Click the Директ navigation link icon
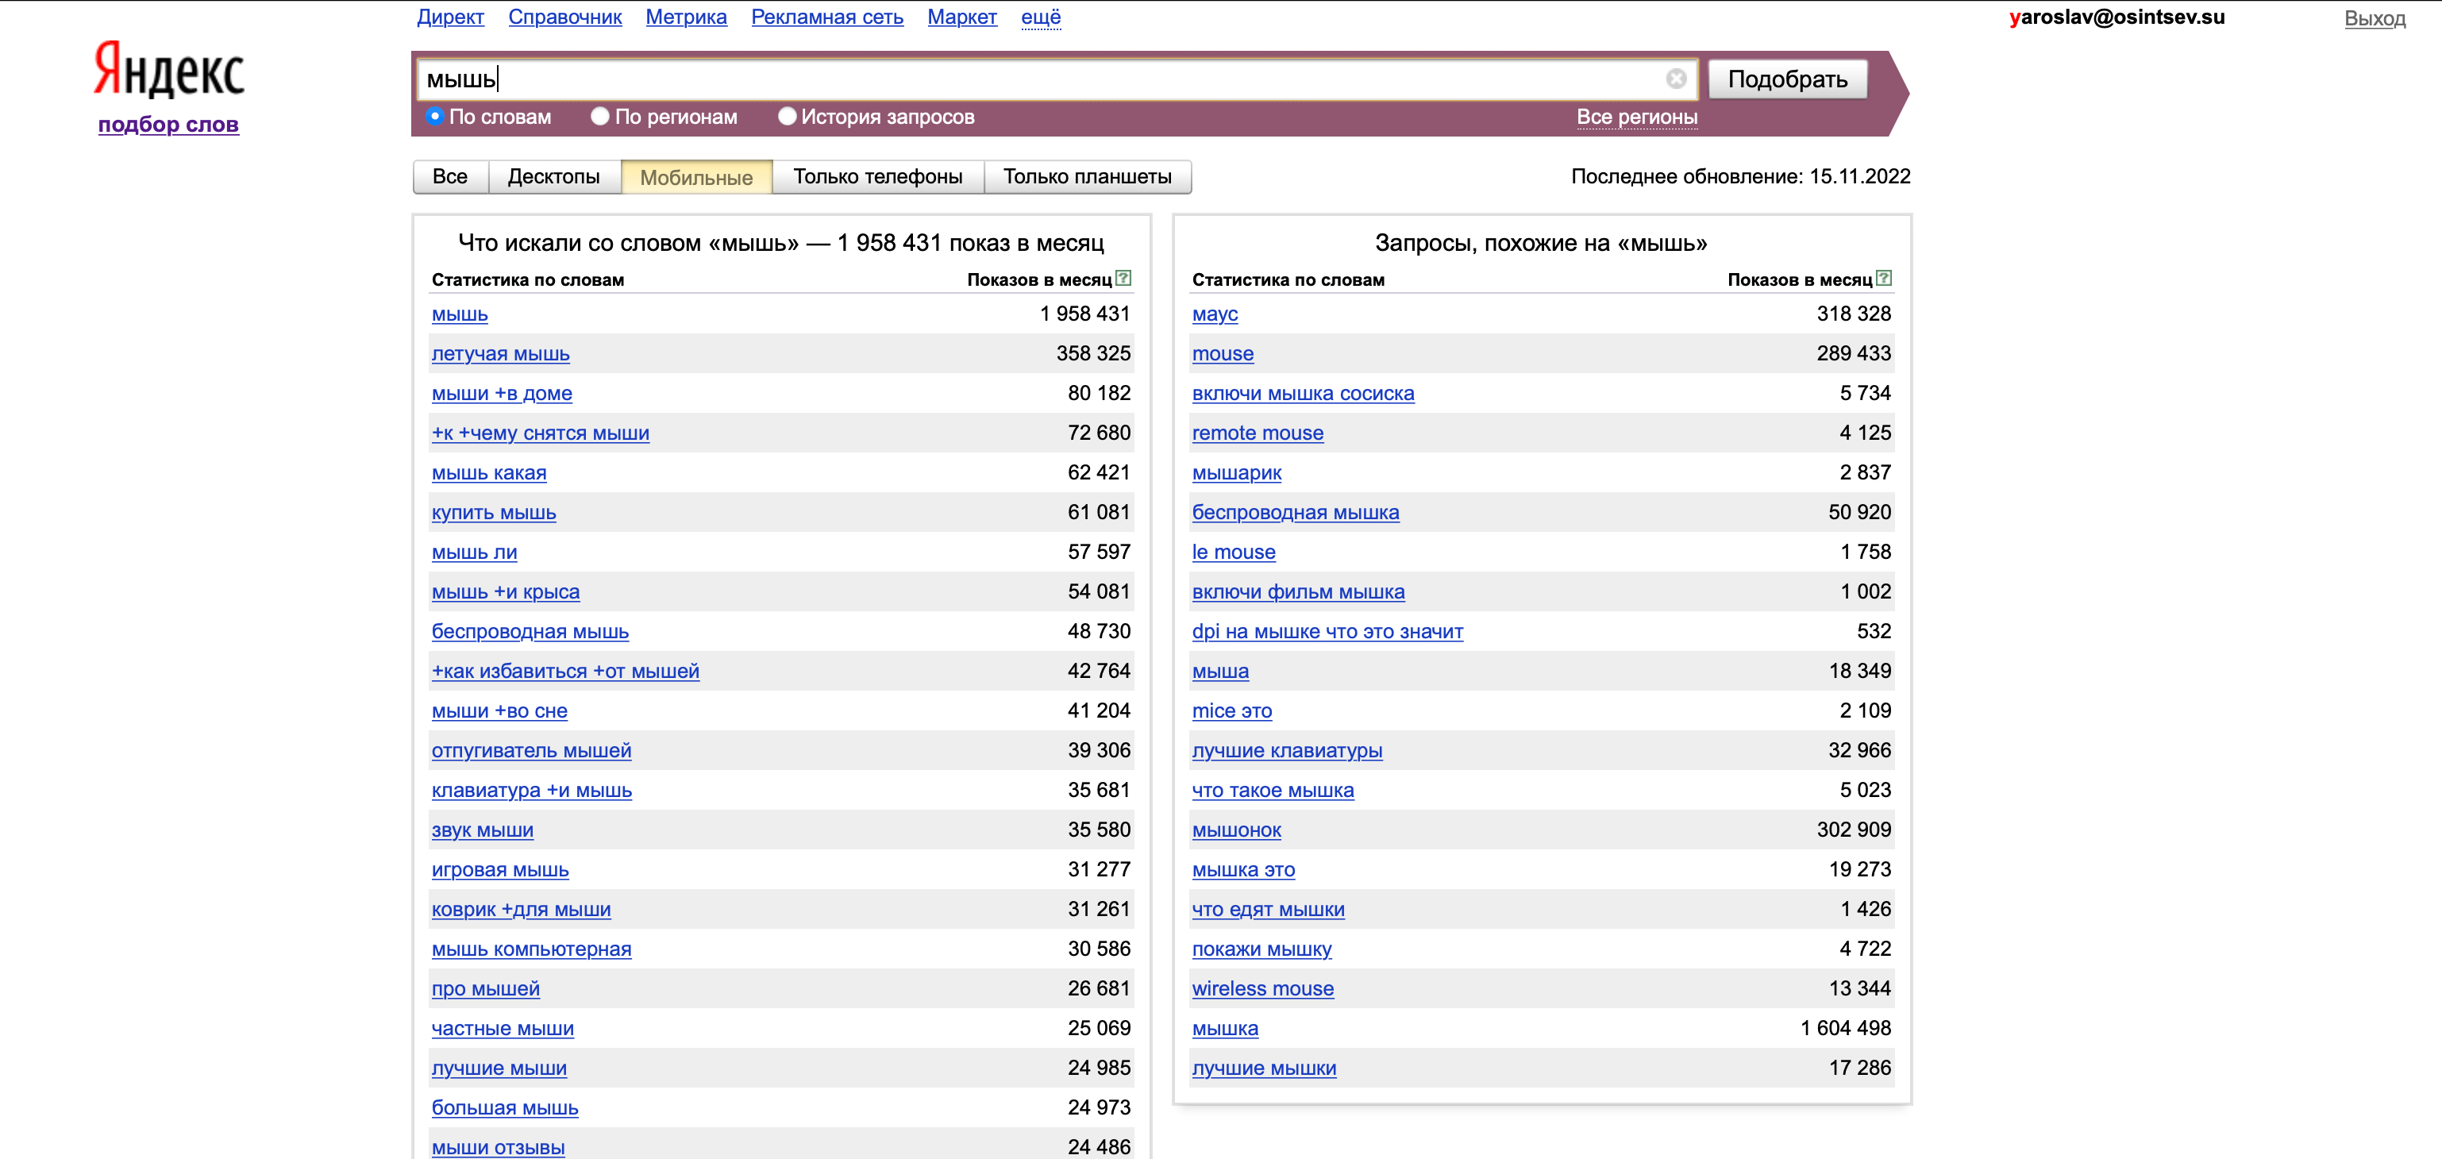This screenshot has width=2442, height=1159. pos(450,19)
